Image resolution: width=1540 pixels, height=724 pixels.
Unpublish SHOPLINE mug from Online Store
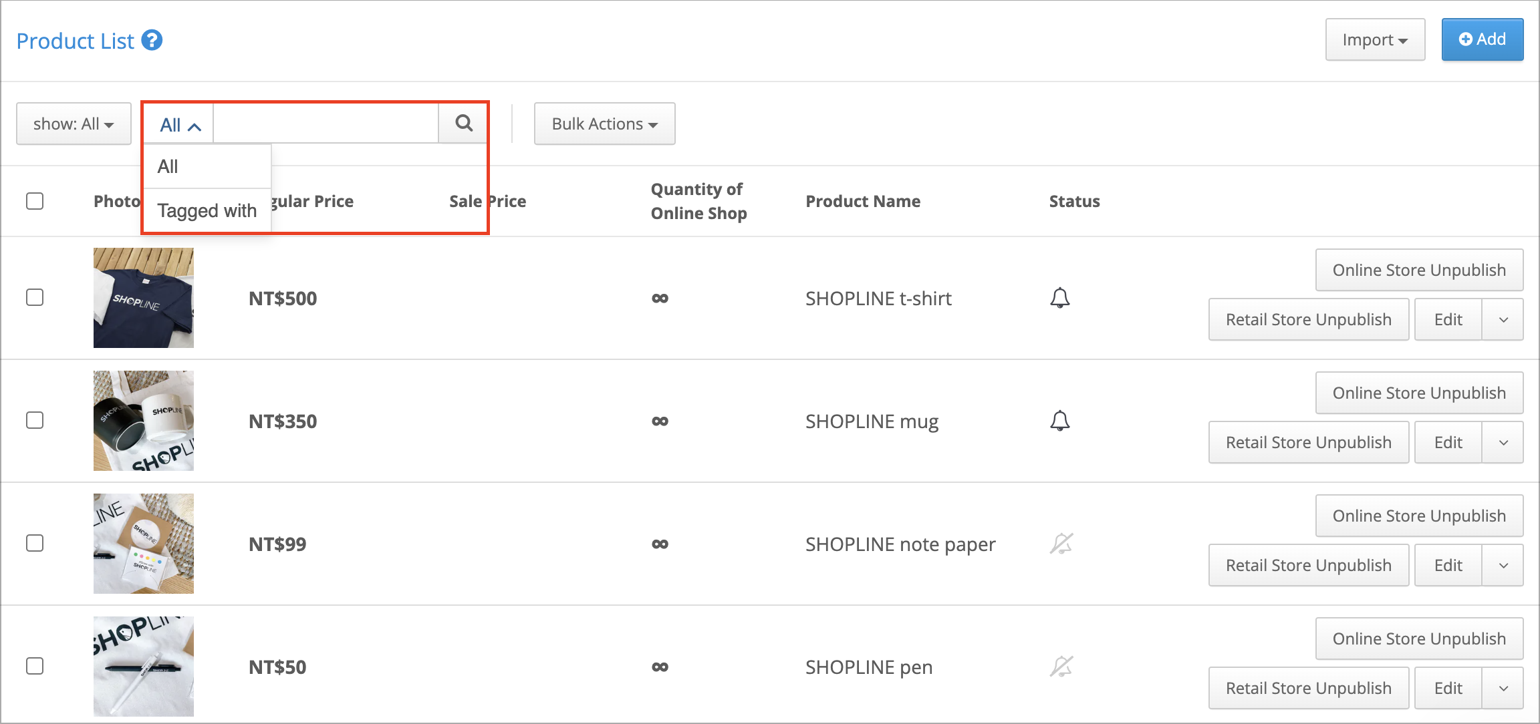(1419, 393)
